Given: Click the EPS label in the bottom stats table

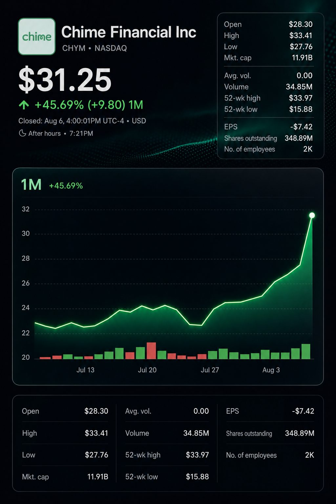Looking at the screenshot, I should pyautogui.click(x=233, y=411).
